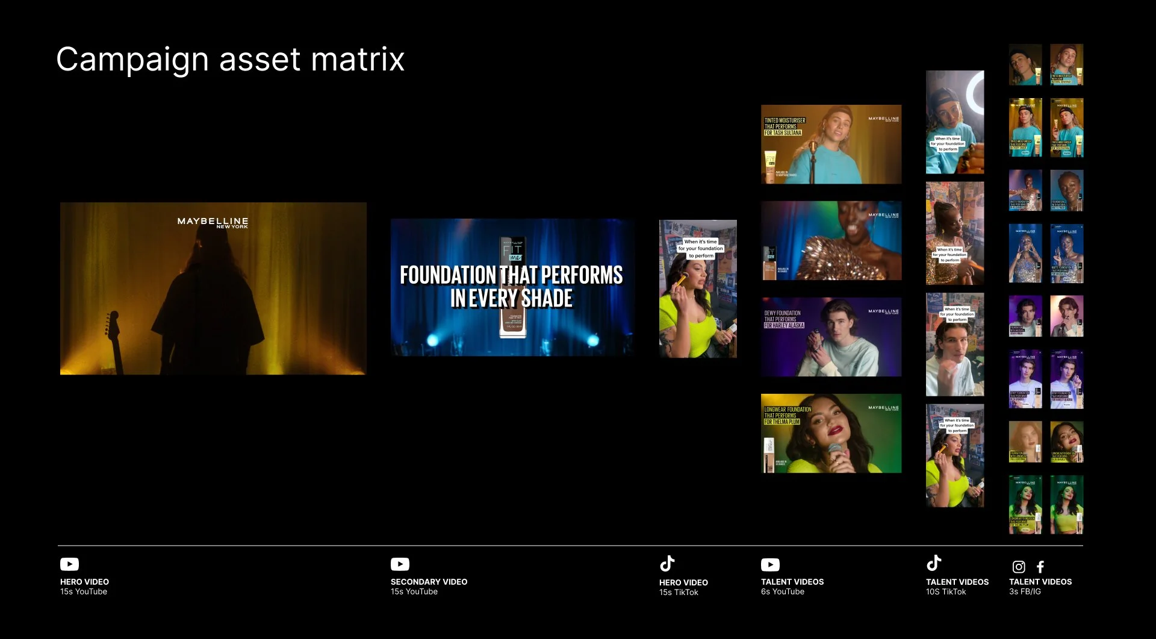The height and width of the screenshot is (639, 1156).
Task: Click the Fit Me foundation bottle in the secondary video
Action: coord(513,287)
